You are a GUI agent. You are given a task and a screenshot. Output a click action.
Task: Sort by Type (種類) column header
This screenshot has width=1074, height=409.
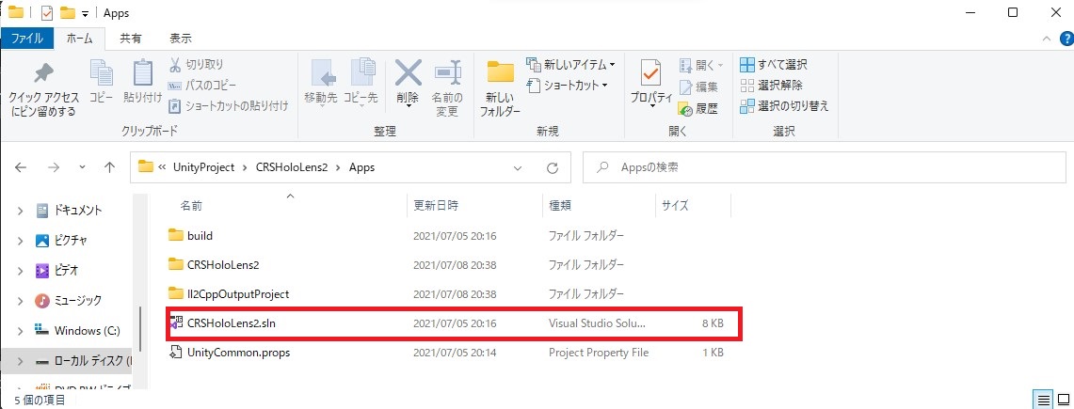(560, 205)
